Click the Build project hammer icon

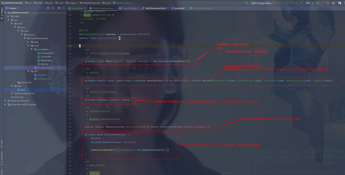click(x=246, y=3)
